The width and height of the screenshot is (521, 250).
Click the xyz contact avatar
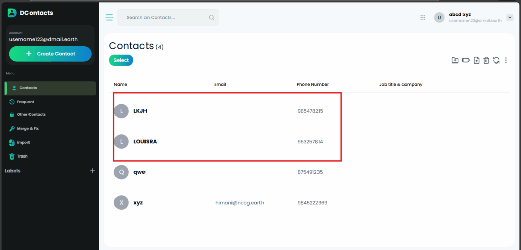(x=121, y=202)
